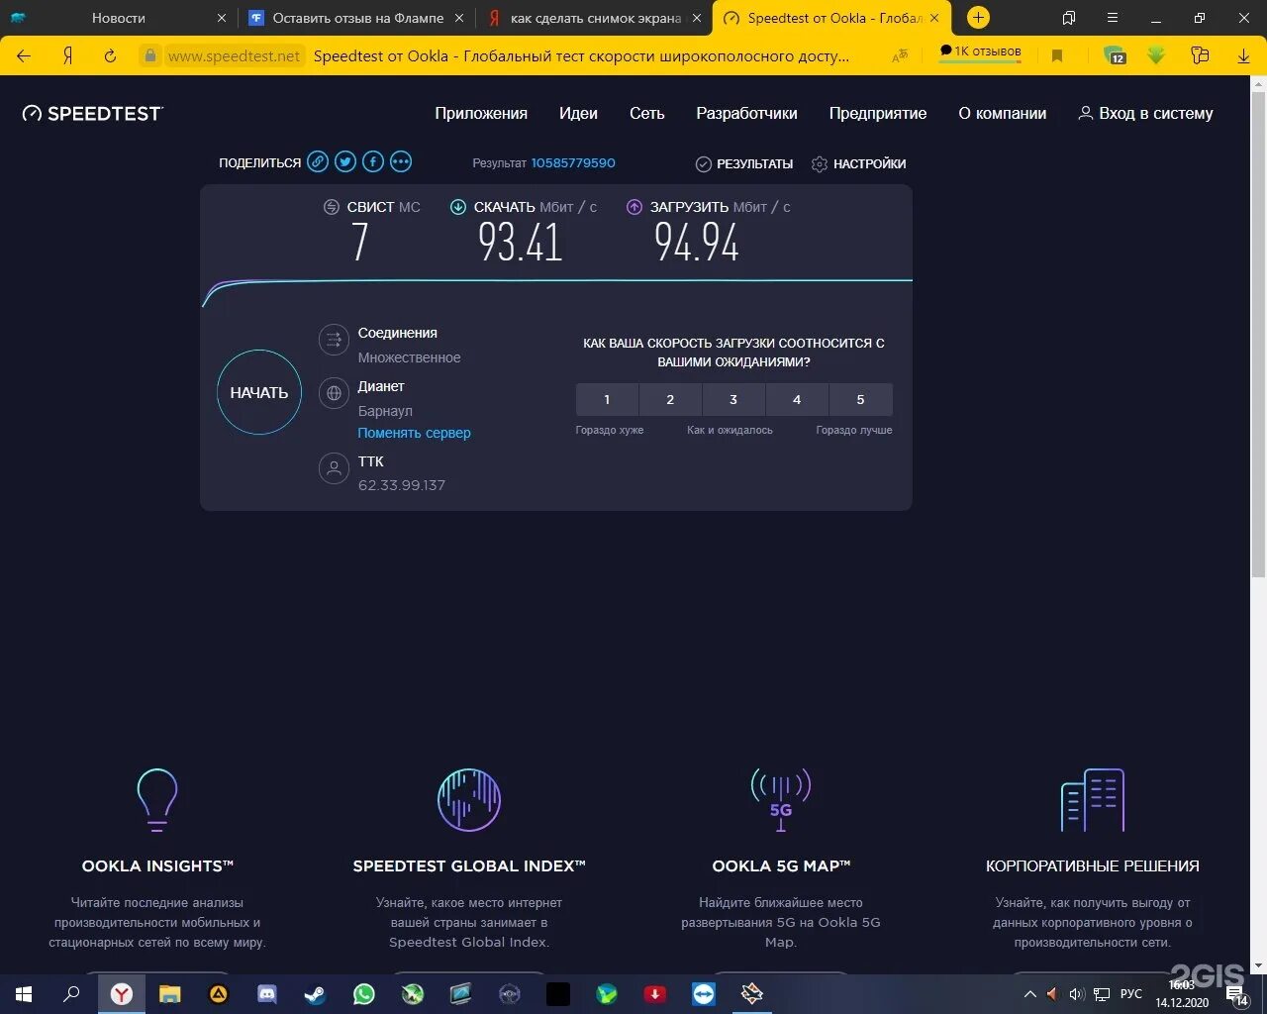Viewport: 1267px width, 1014px height.
Task: Open browser hamburger menu
Action: [1113, 18]
